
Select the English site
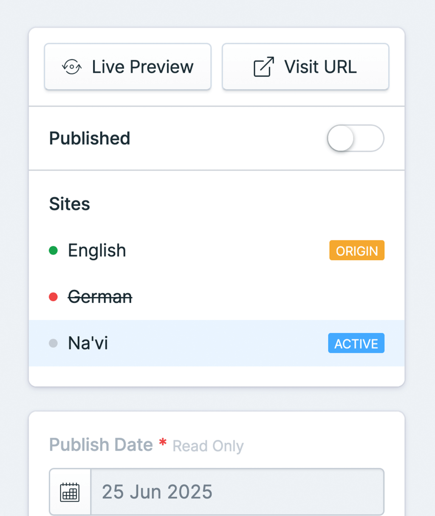[x=97, y=251]
